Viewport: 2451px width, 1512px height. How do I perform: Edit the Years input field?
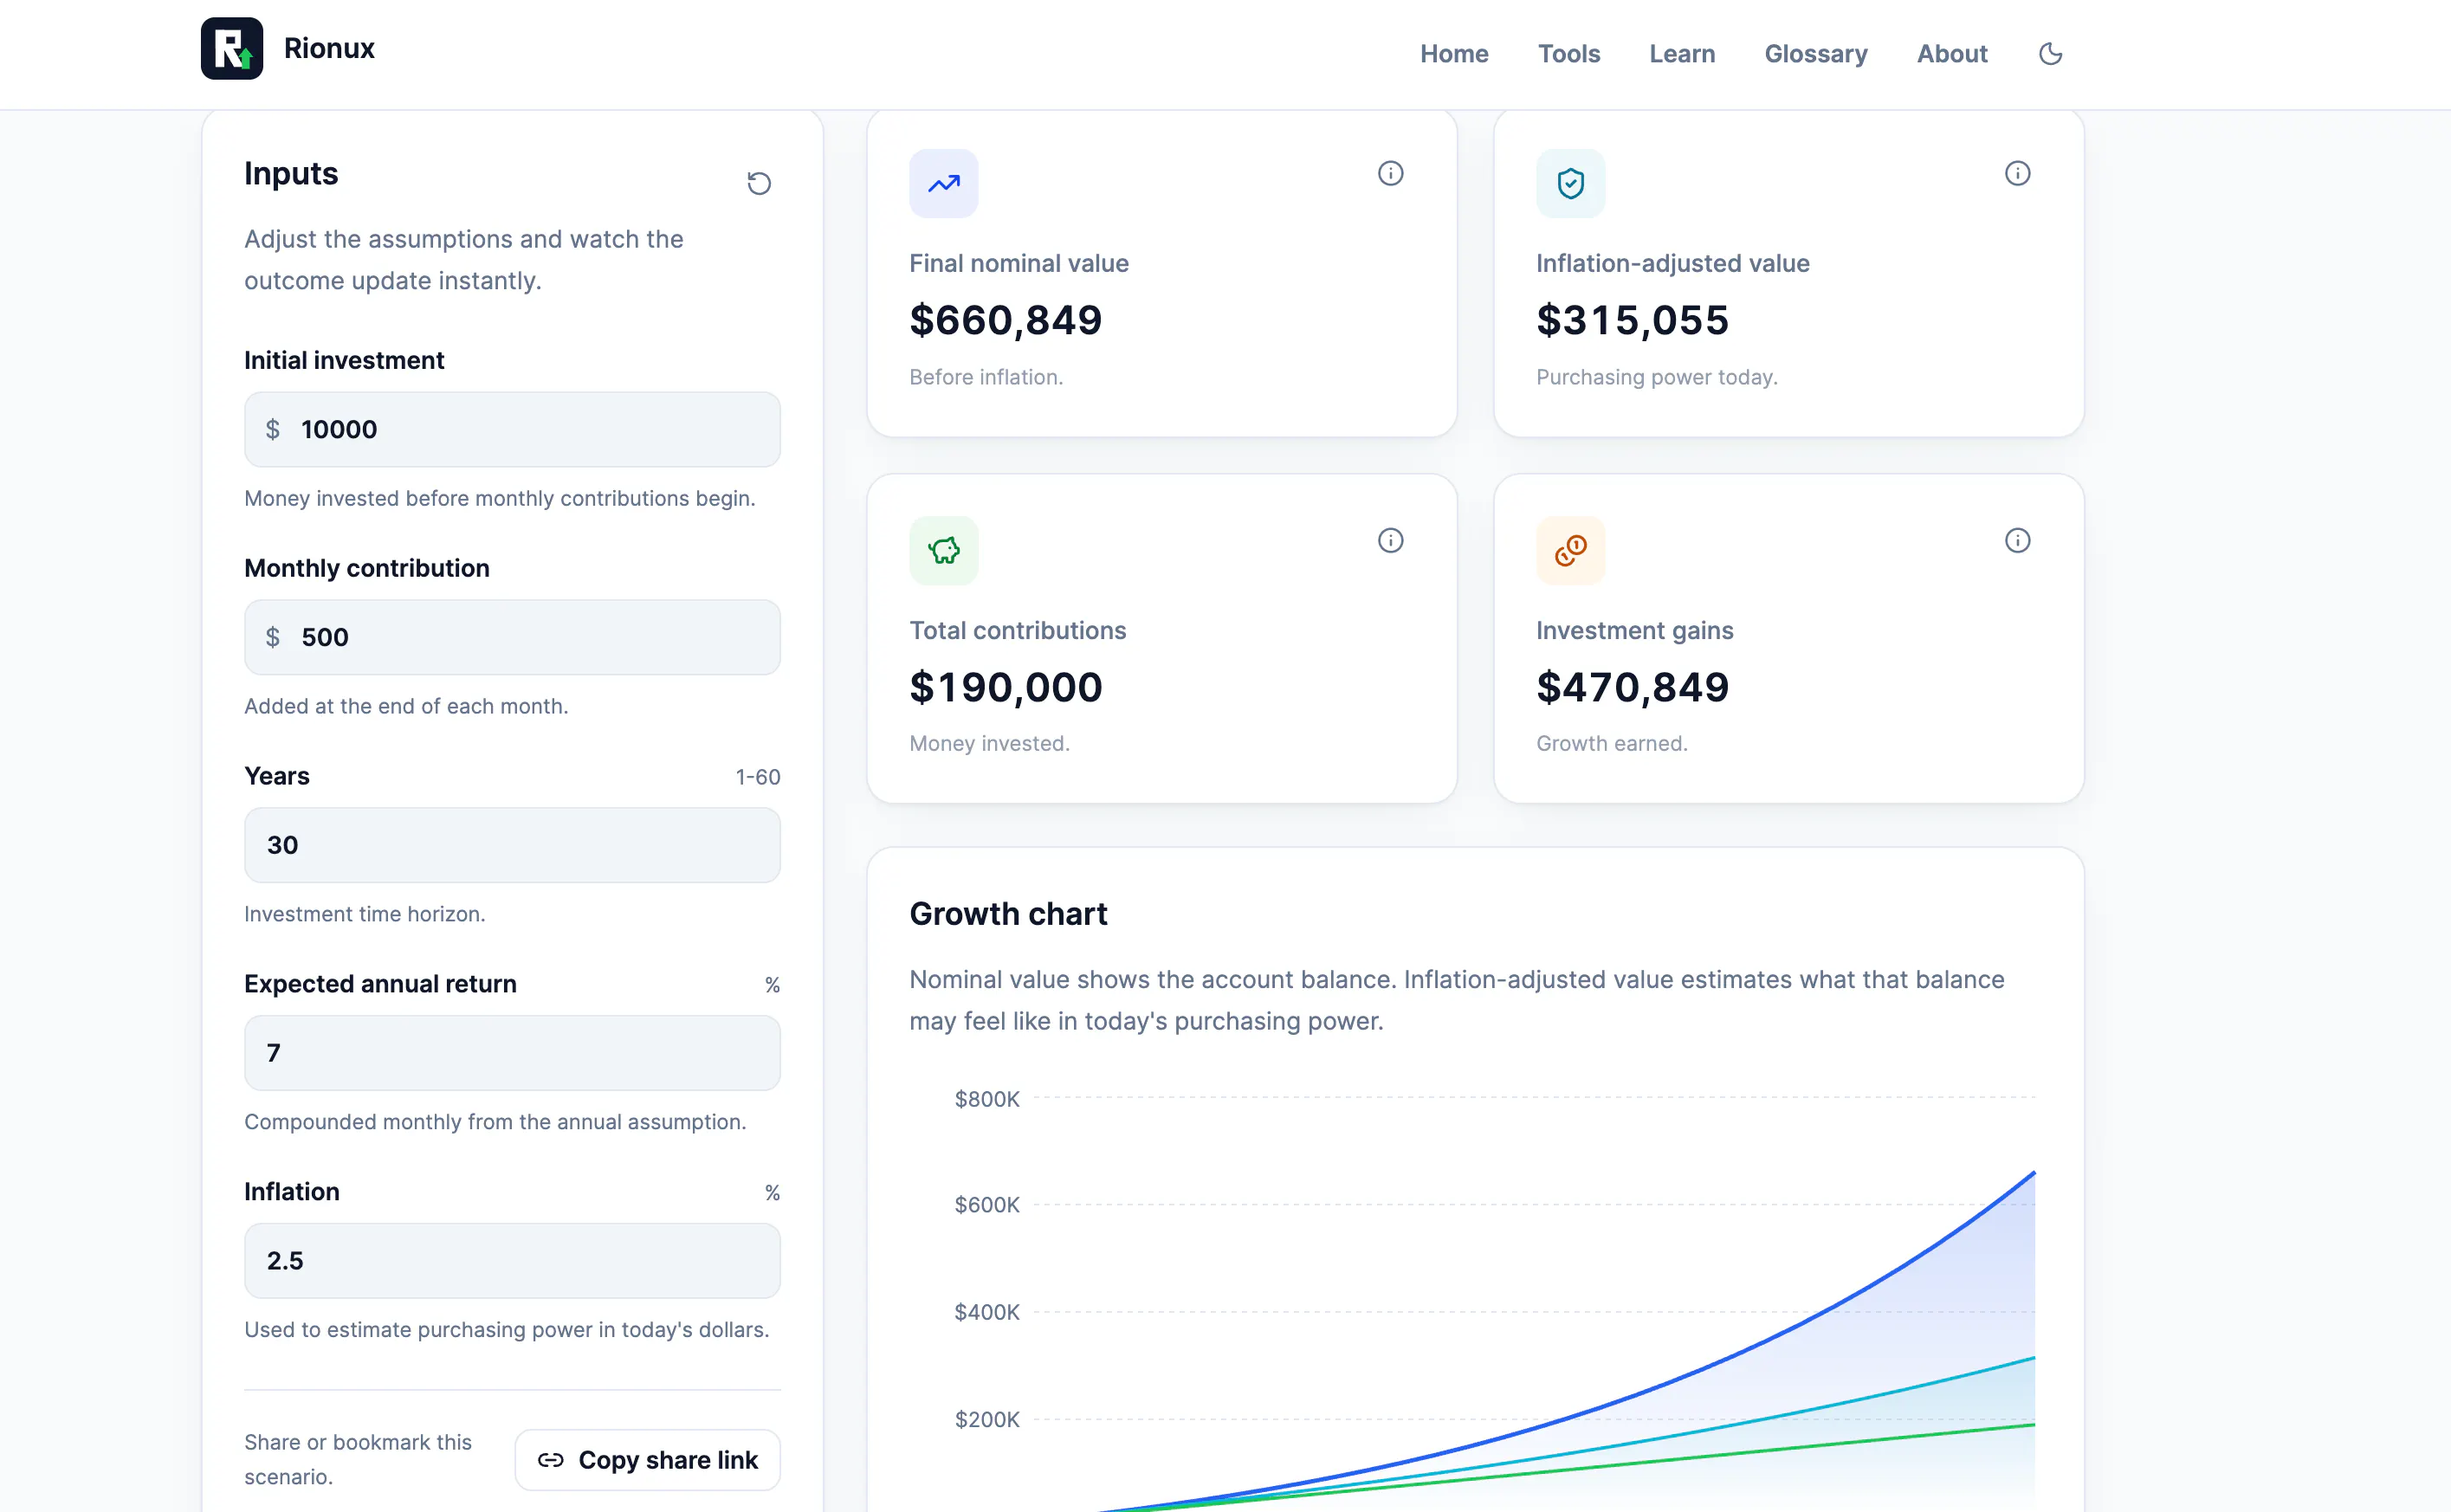(x=512, y=845)
